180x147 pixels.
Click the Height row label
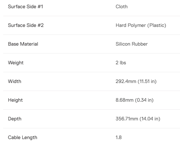click(15, 100)
